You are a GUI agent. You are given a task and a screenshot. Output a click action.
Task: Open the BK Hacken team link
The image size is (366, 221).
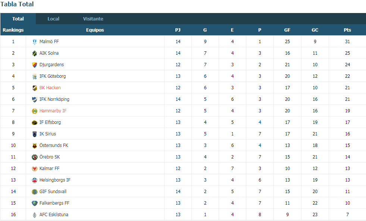[x=50, y=88]
